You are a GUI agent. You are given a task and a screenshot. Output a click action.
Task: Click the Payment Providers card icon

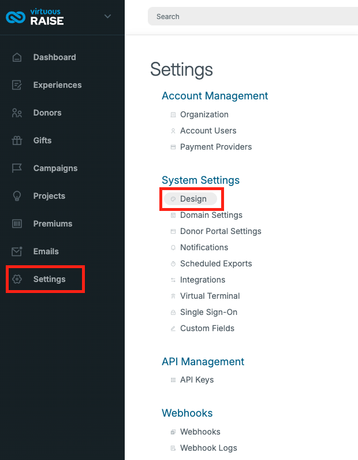point(173,147)
